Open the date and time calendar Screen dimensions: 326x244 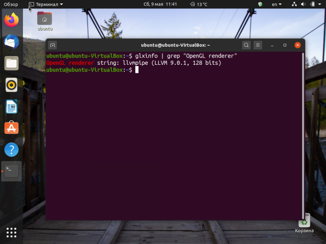coord(160,4)
